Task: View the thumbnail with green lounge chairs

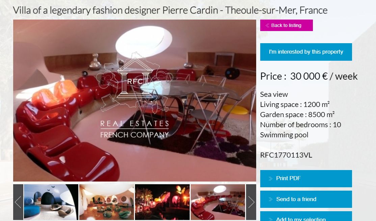Action: pos(107,202)
